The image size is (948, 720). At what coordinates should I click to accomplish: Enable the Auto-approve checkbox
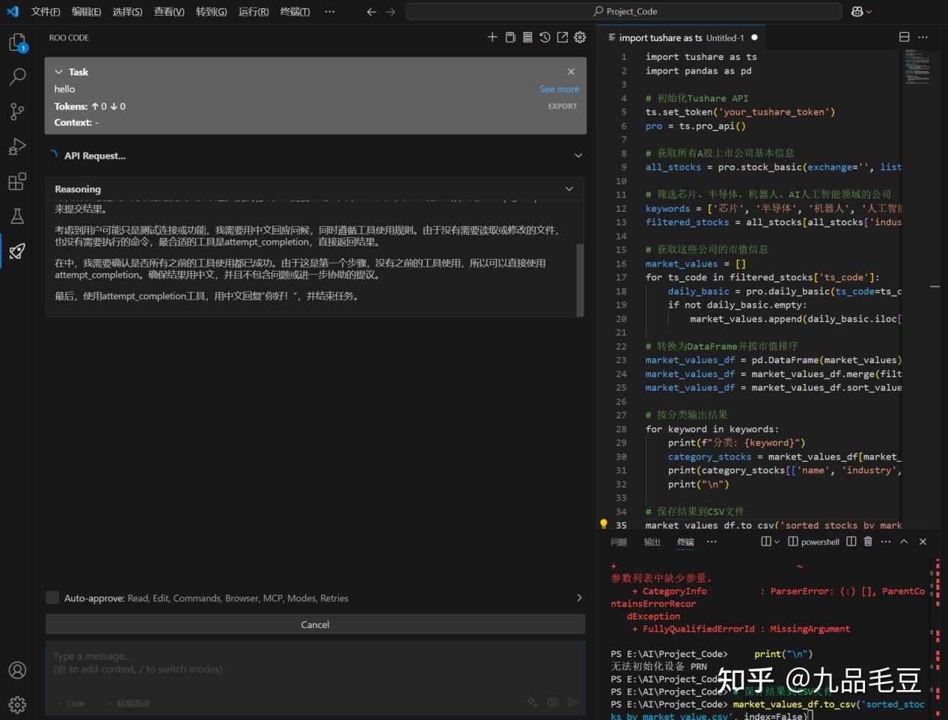click(x=52, y=597)
